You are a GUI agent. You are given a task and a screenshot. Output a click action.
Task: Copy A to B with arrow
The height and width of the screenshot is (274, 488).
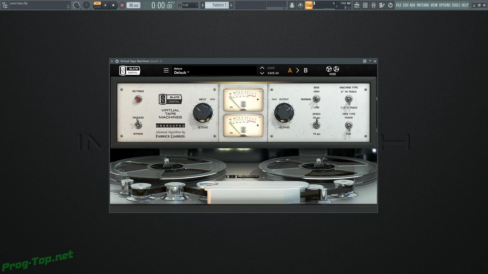pyautogui.click(x=298, y=70)
